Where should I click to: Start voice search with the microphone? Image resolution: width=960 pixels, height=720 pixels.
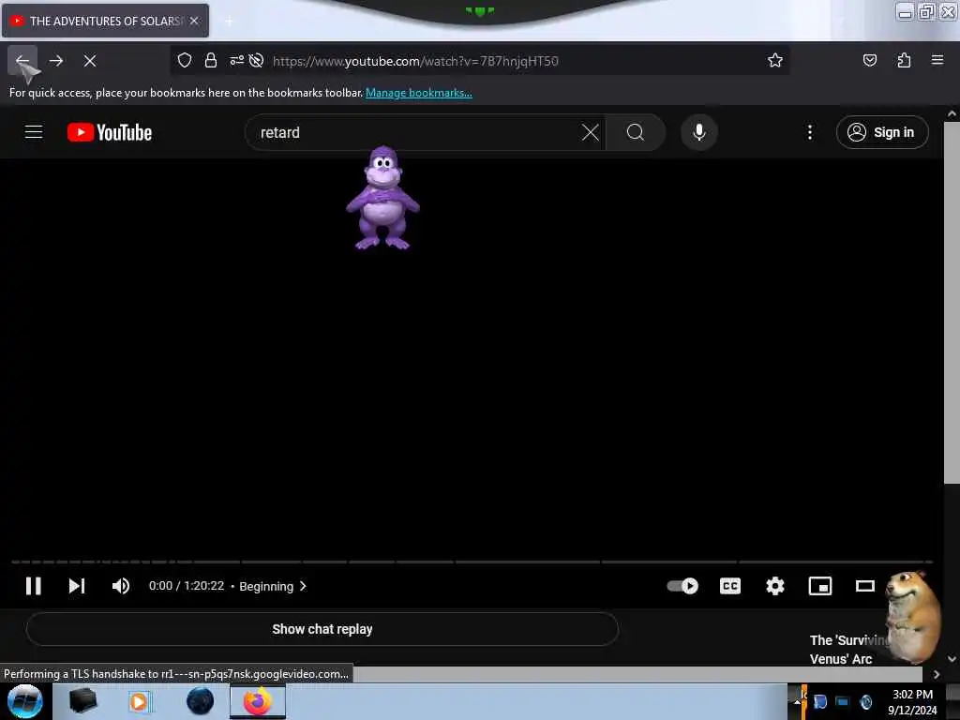(699, 132)
